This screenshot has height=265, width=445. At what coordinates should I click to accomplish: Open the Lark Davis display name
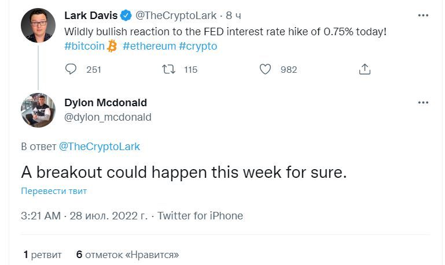91,15
